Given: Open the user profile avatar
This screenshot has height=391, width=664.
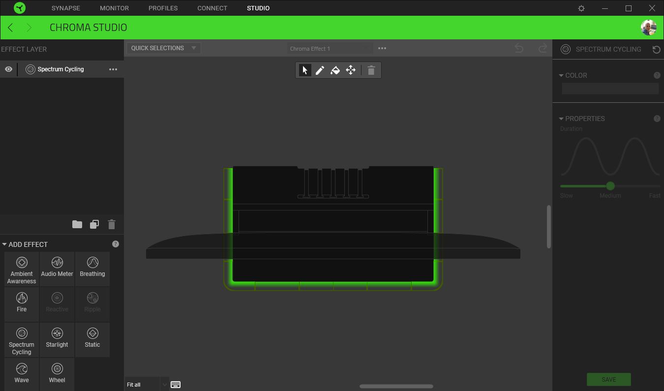Looking at the screenshot, I should (649, 28).
